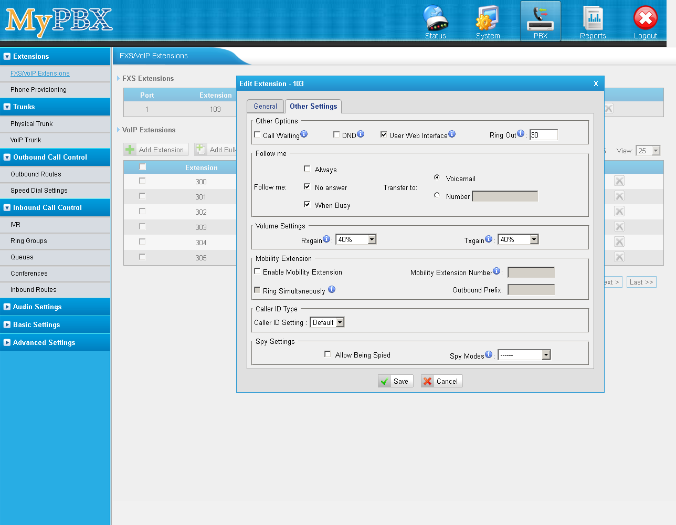Click the User Web Interface info icon
Viewport: 676px width, 525px height.
tap(452, 134)
